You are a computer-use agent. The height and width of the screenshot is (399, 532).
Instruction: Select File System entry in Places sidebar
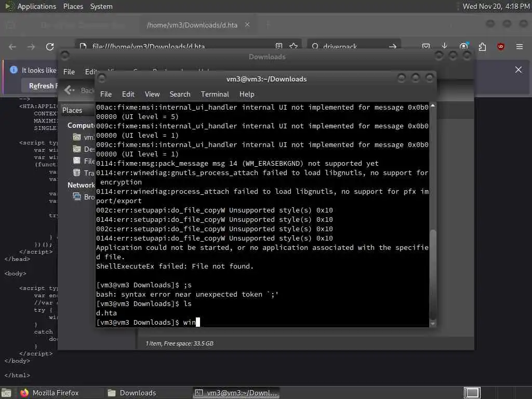84,161
